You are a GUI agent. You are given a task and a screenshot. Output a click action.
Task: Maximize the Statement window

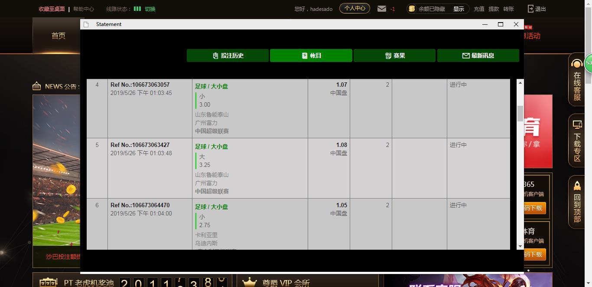pyautogui.click(x=501, y=24)
